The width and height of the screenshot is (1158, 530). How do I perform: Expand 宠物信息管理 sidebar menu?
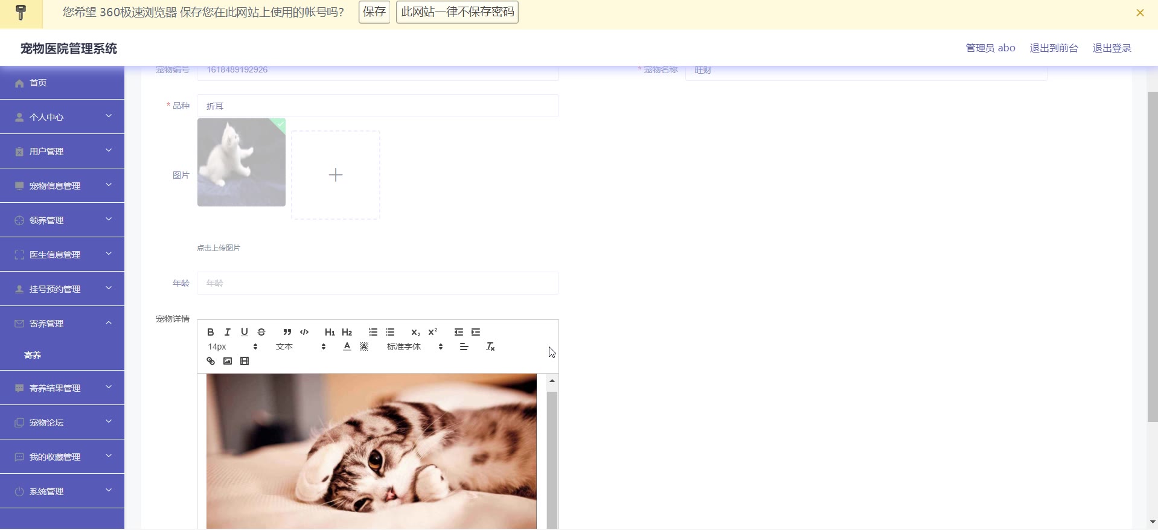tap(62, 186)
